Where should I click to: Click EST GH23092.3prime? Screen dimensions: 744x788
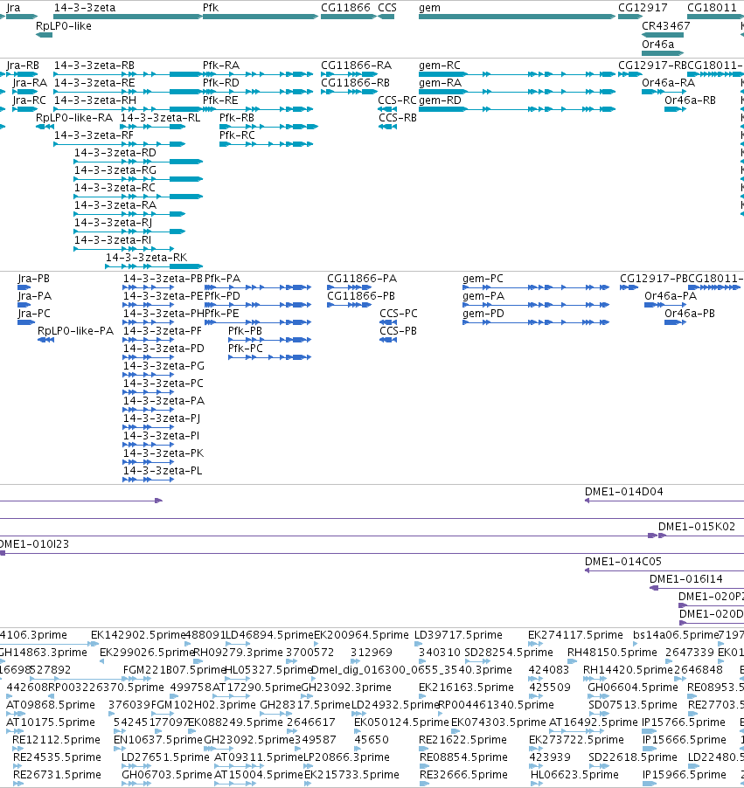click(346, 688)
